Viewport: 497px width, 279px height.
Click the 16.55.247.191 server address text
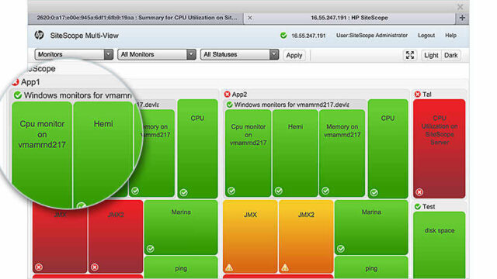(308, 36)
